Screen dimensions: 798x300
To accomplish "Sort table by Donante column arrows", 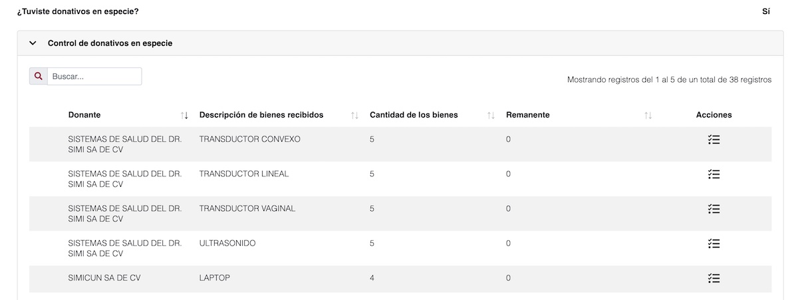I will (x=184, y=116).
